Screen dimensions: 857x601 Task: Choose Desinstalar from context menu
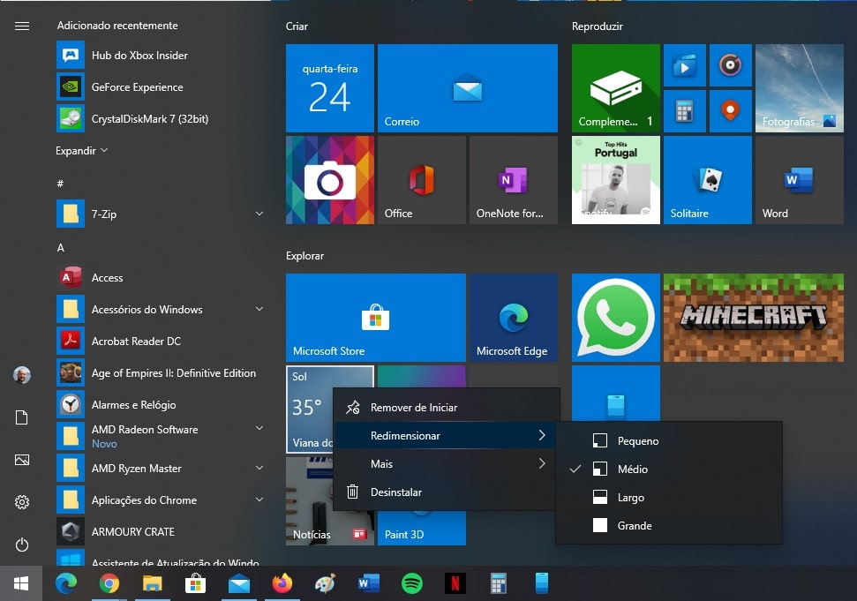pyautogui.click(x=447, y=492)
